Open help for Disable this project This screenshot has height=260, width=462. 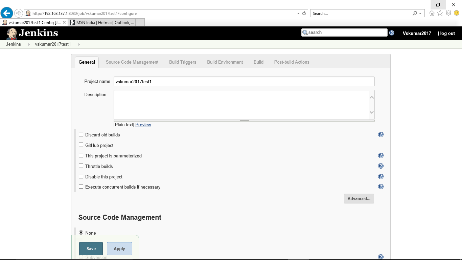click(380, 176)
